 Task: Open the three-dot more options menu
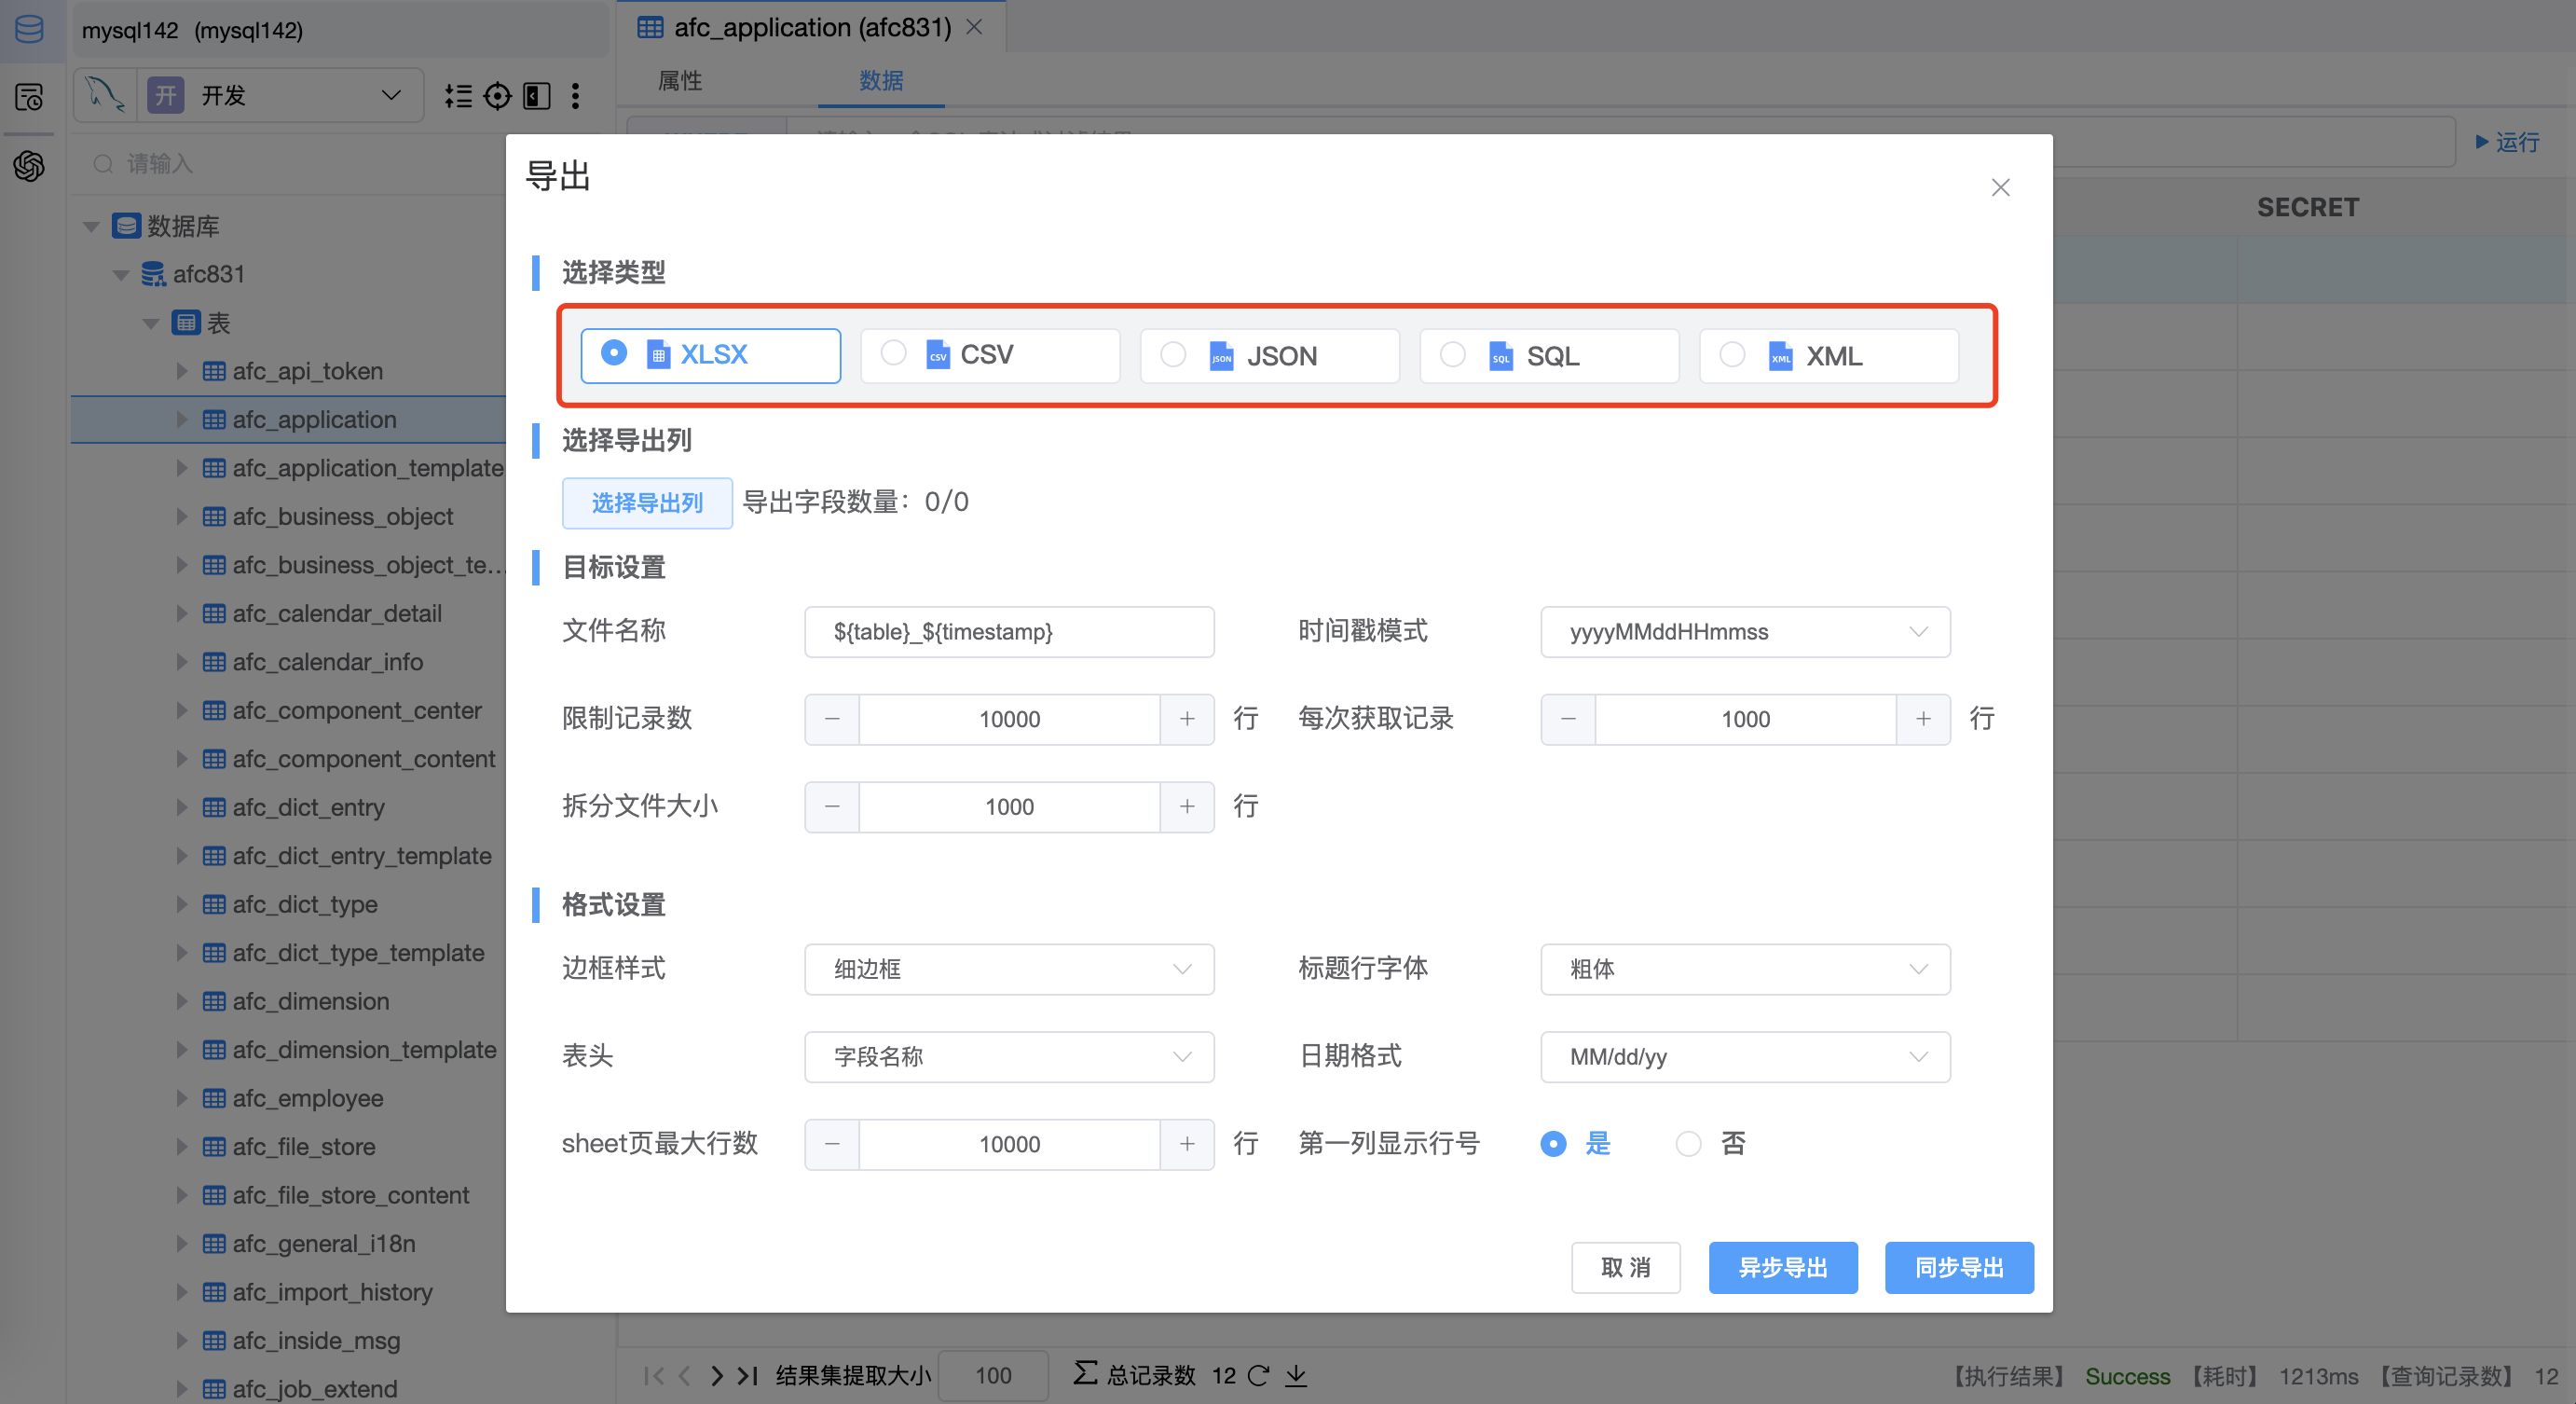click(575, 95)
